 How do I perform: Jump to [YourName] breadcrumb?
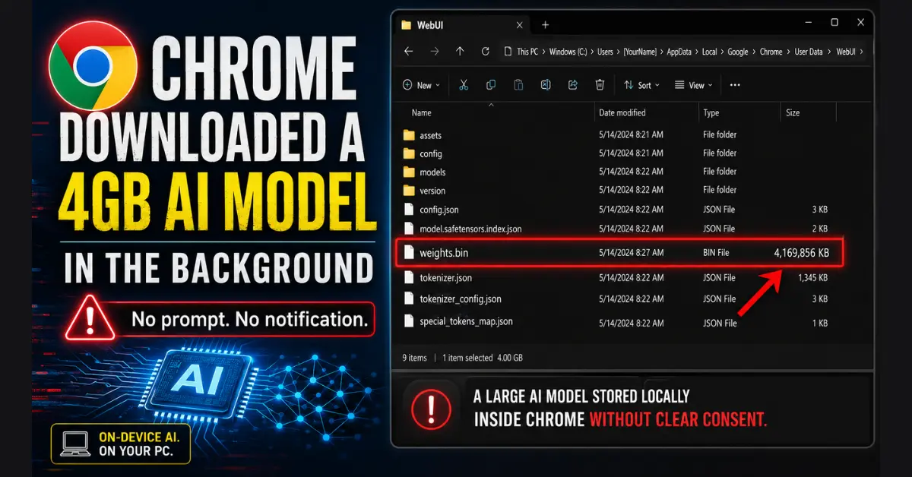click(641, 52)
